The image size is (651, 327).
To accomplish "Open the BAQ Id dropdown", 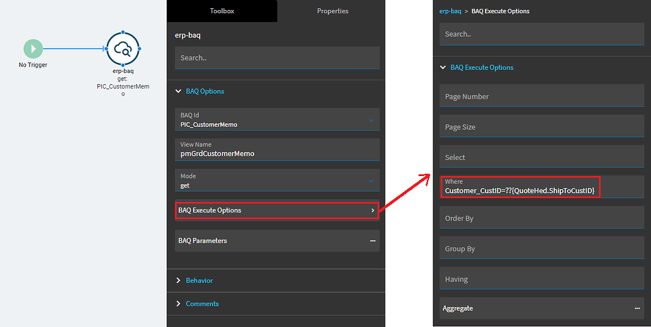I will [277, 119].
